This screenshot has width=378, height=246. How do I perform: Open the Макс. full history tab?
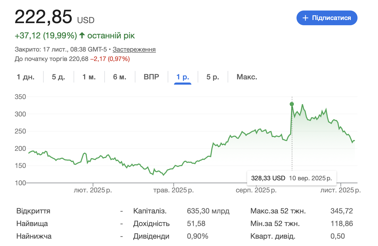(x=247, y=77)
